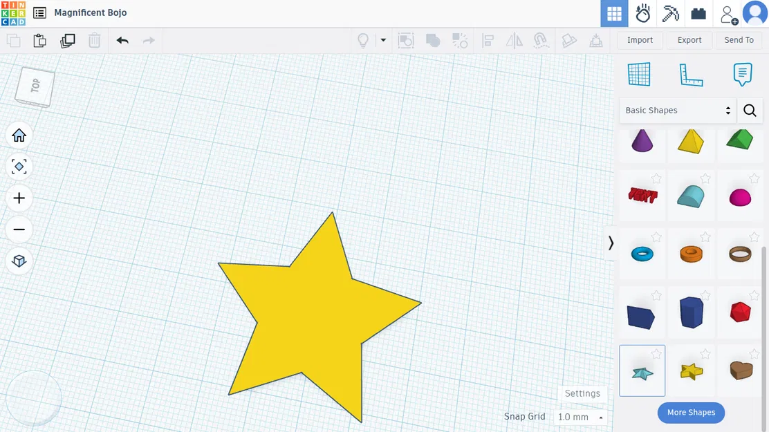Click the TOP face of the view cube
This screenshot has width=769, height=432.
(33, 86)
